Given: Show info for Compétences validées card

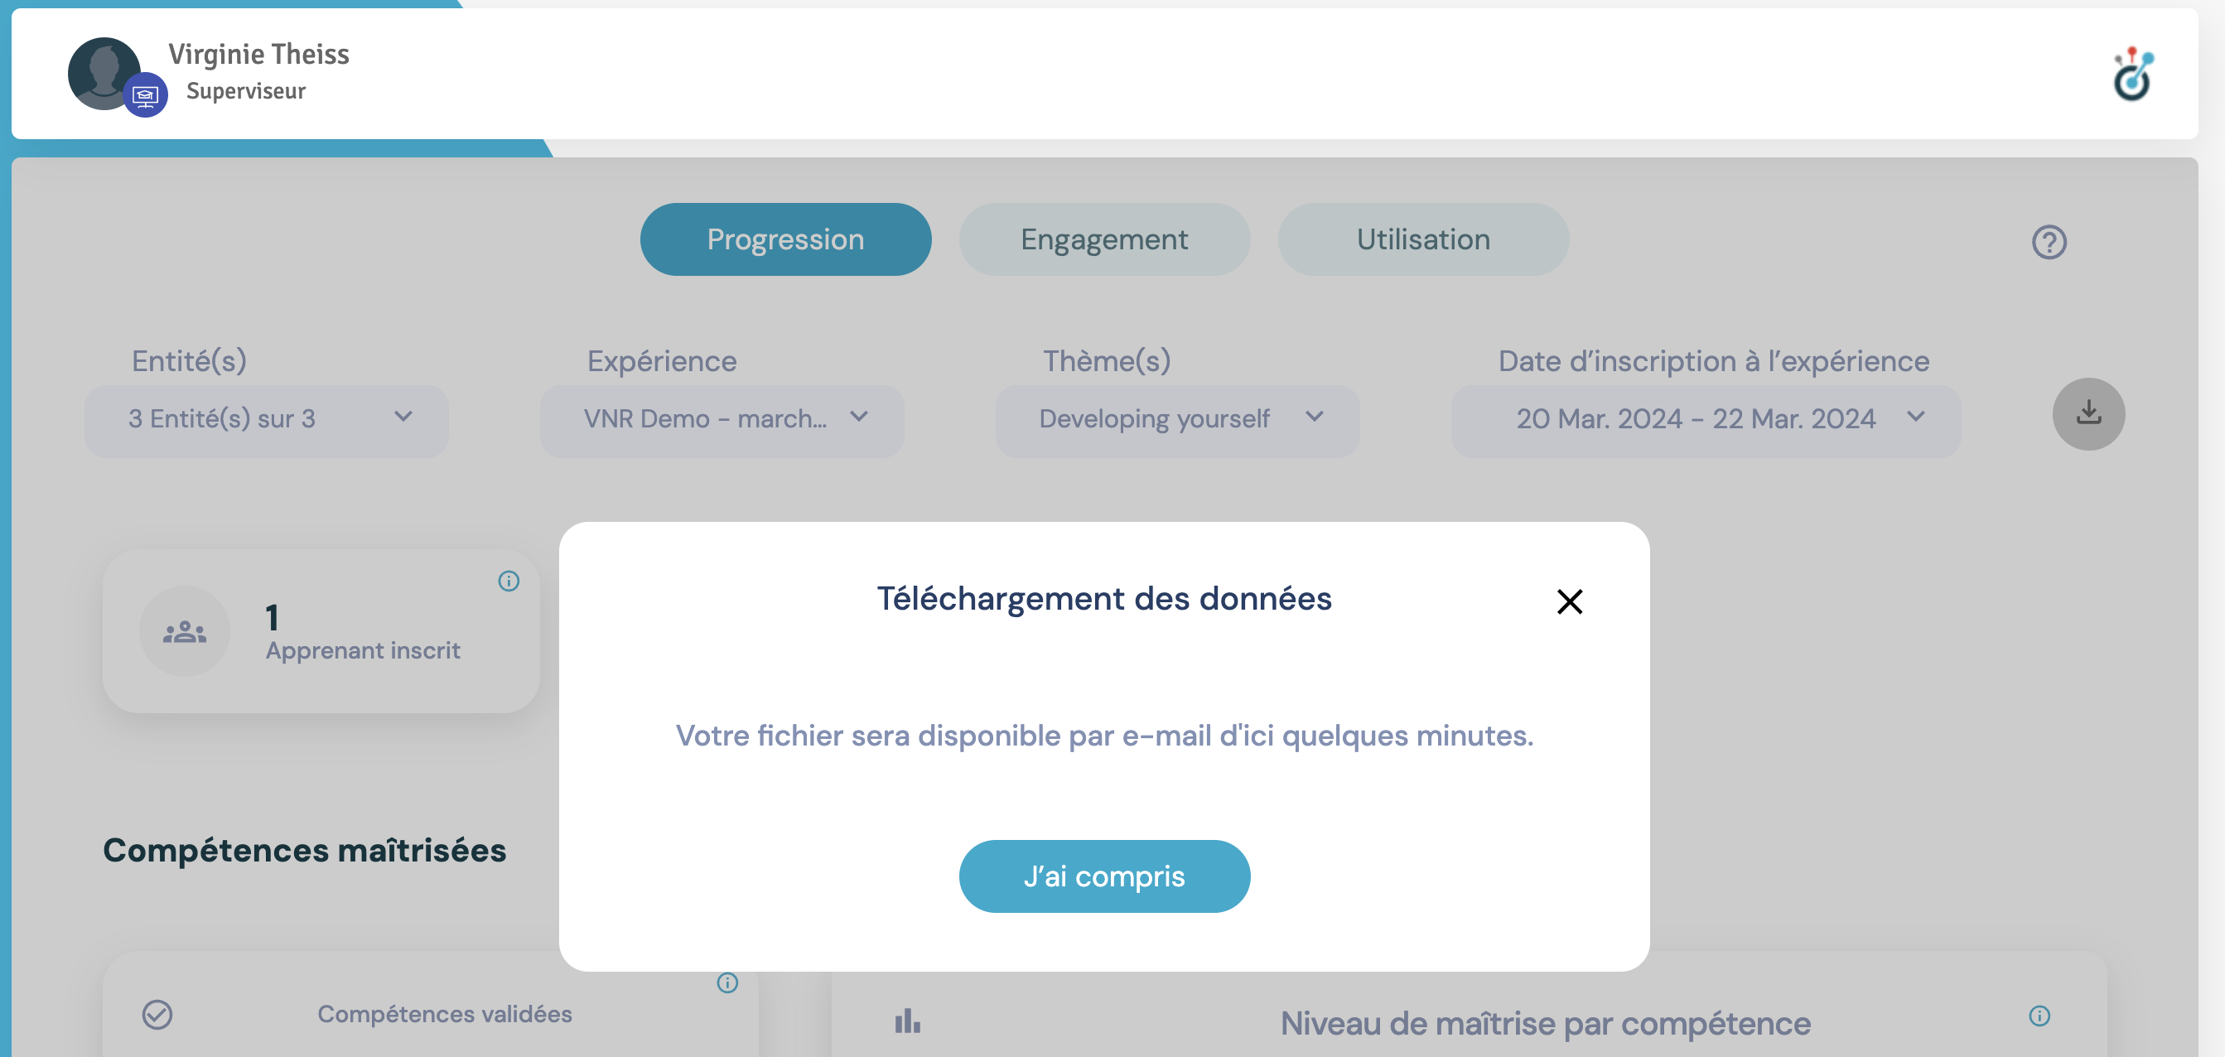Looking at the screenshot, I should point(727,982).
